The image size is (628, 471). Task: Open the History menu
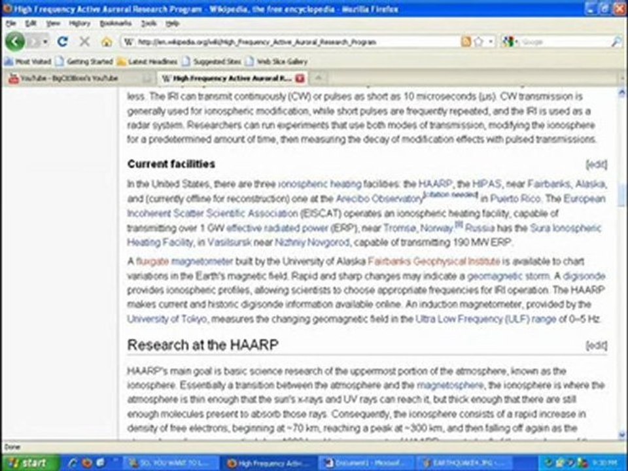(80, 24)
